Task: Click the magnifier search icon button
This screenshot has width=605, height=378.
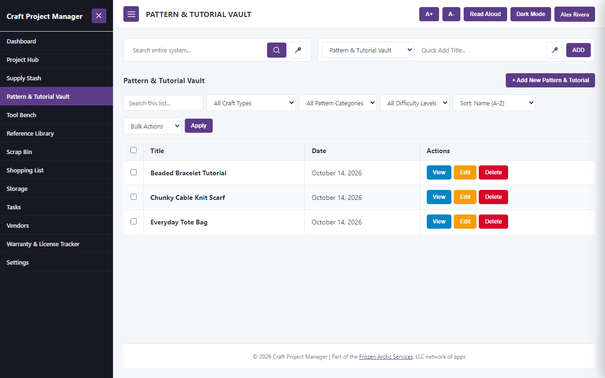Action: 277,50
